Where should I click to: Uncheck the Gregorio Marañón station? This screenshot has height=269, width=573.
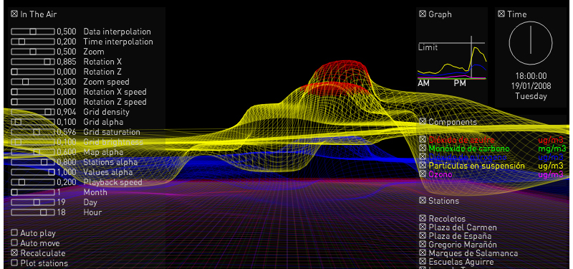click(423, 244)
